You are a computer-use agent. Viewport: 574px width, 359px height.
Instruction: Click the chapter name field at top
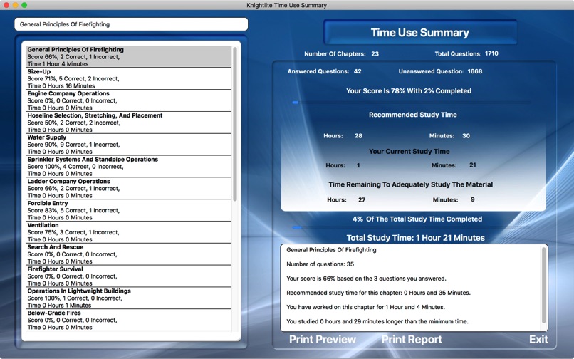[x=131, y=24]
